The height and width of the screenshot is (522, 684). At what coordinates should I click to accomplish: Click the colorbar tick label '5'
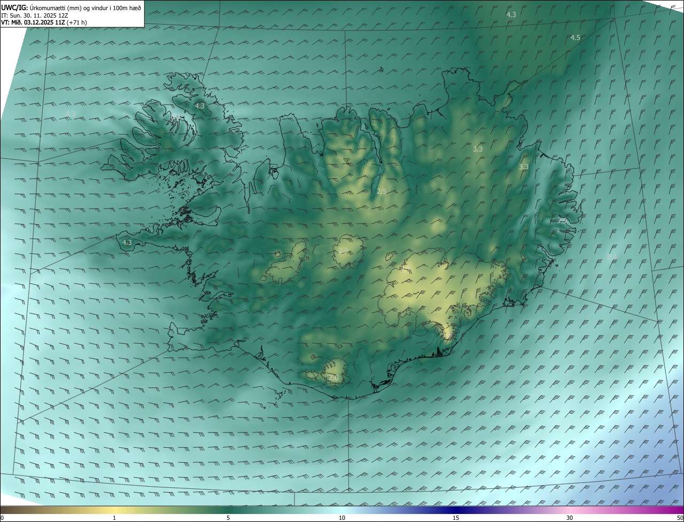(x=228, y=518)
